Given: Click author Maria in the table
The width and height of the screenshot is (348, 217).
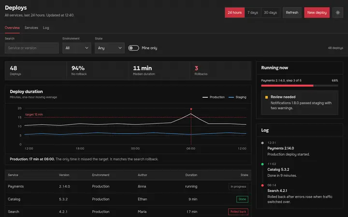Looking at the screenshot, I should point(142,212).
